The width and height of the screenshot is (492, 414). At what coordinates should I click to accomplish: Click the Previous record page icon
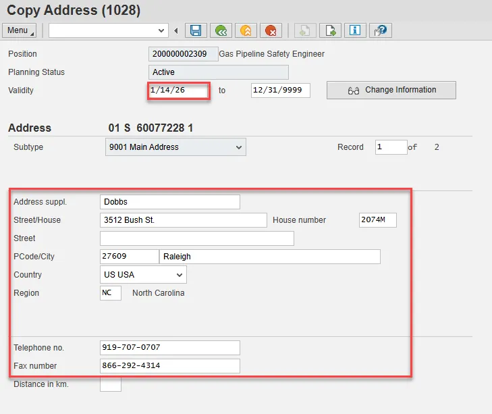coord(305,30)
